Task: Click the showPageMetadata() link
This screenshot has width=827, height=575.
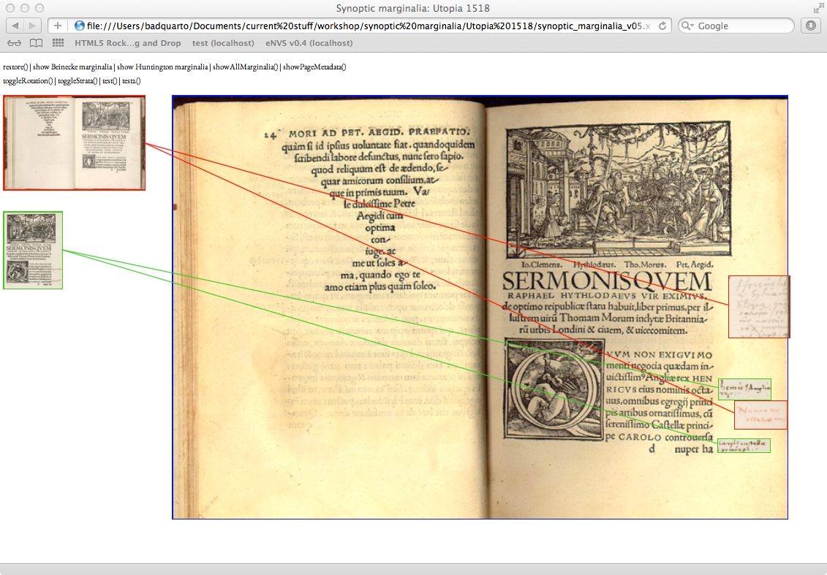Action: point(314,67)
